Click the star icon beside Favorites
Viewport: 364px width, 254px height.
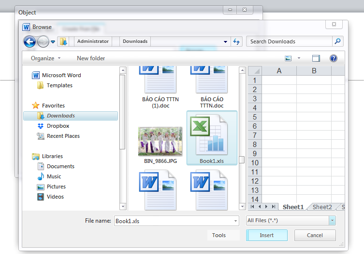[35, 106]
